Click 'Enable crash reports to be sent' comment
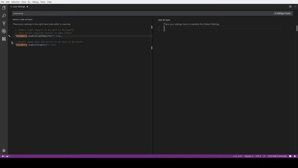Screen dimensions: 298x168 point(44,30)
